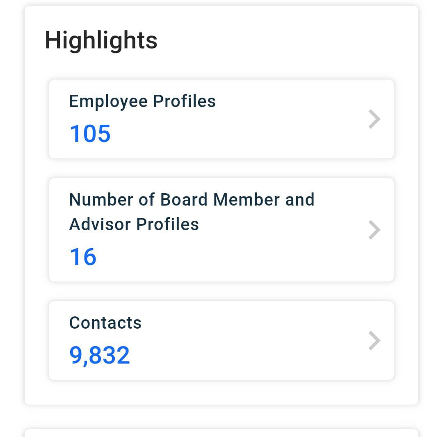Click blank space right of 16 value
The image size is (443, 437).
226,256
